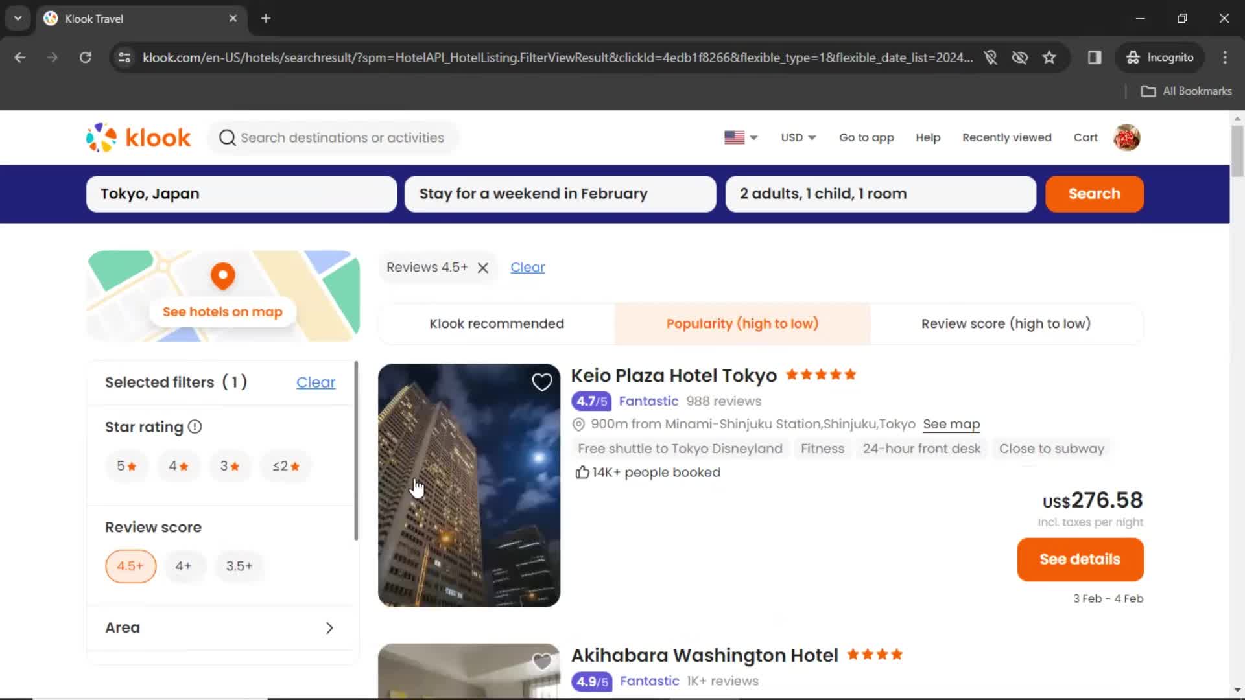Select ≤2 star rating filter
Image resolution: width=1245 pixels, height=700 pixels.
coord(286,466)
